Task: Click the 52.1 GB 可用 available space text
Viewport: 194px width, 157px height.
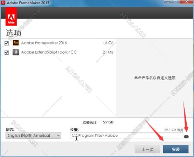Action: tap(174, 130)
